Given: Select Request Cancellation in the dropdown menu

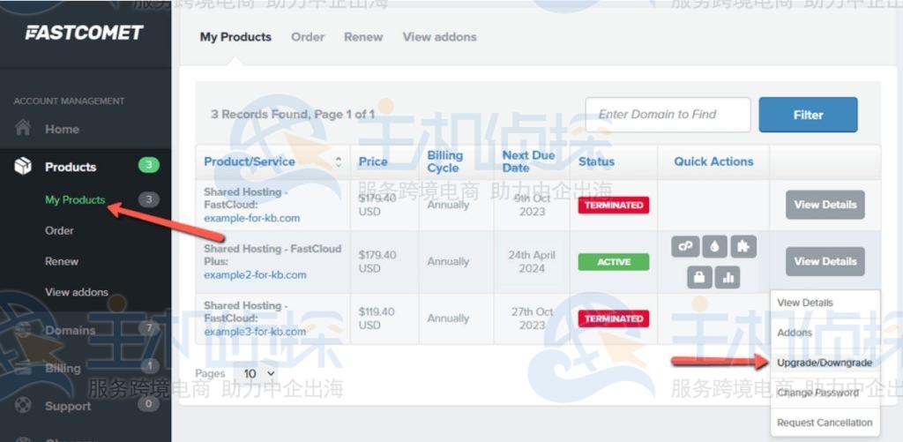Looking at the screenshot, I should [x=825, y=423].
